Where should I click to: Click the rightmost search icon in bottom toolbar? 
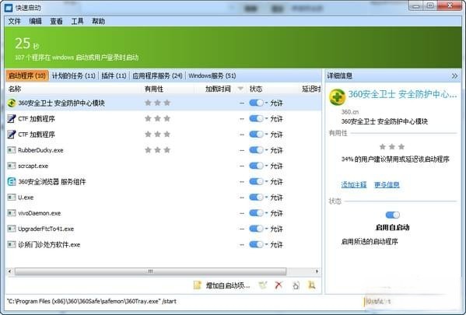pos(311,285)
